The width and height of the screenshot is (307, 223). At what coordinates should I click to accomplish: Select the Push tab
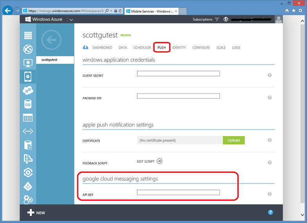click(161, 48)
